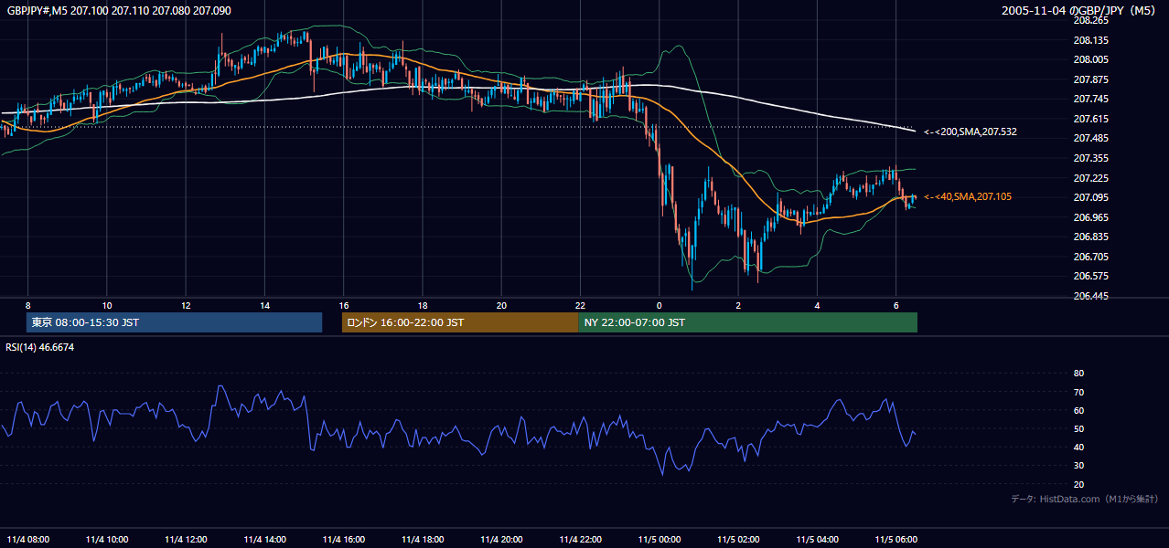Click price axis value 208.265
Screen dimensions: 1169x548
pyautogui.click(x=1090, y=20)
